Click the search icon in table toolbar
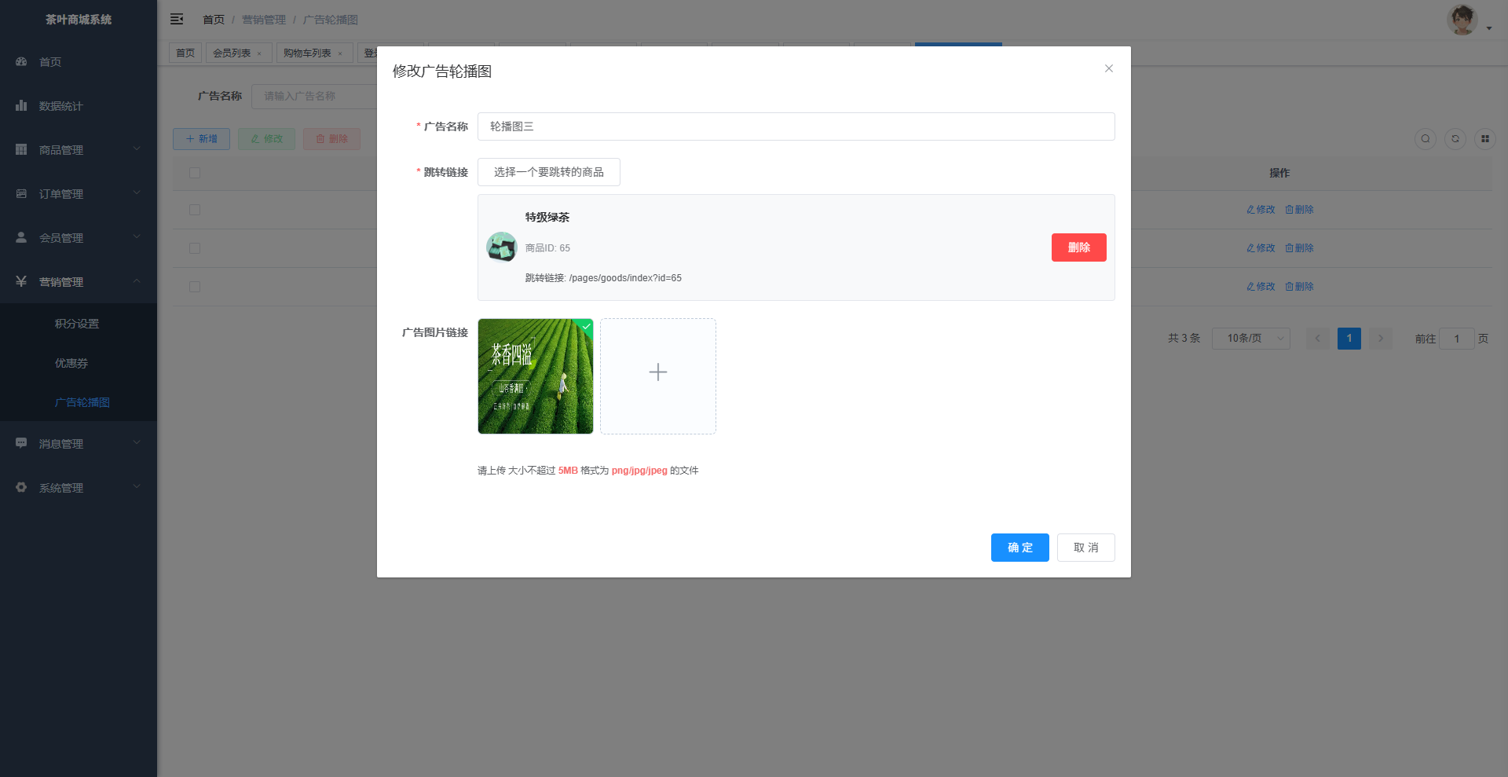This screenshot has width=1508, height=777. tap(1425, 139)
